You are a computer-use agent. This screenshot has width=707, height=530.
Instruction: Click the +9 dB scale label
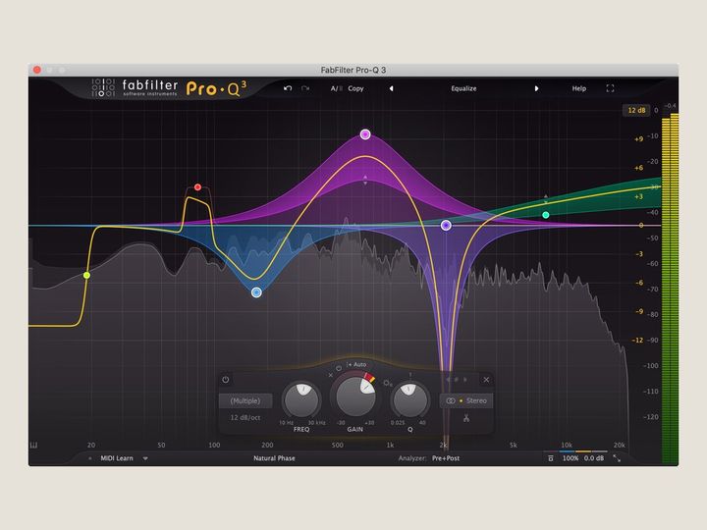click(638, 138)
